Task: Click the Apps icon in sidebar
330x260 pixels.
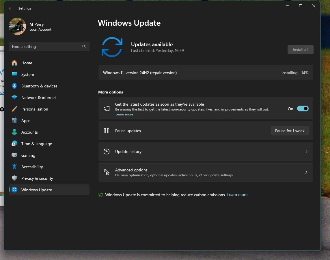Action: (x=14, y=121)
